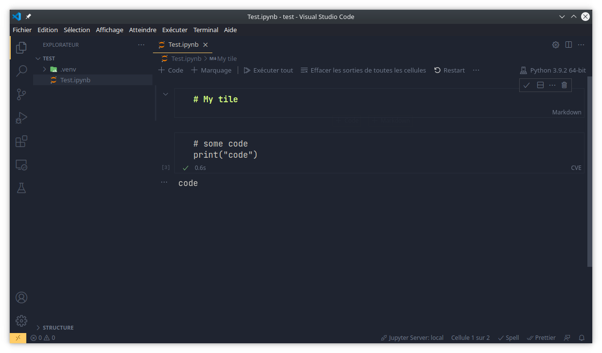The image size is (602, 353).
Task: Open notebook settings gear in editor title
Action: (x=556, y=45)
